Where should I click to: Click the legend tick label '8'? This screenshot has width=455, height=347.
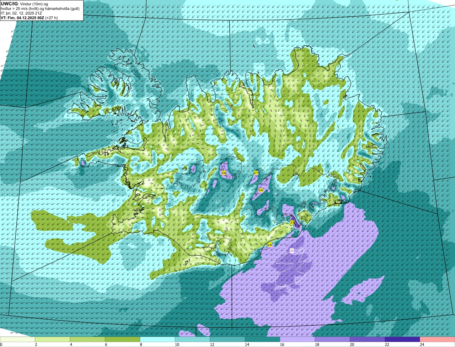[x=141, y=345]
